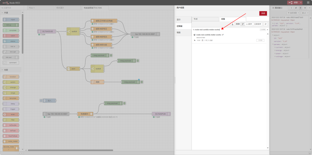Screen dimensions: 312x155
Task: Clear the module search text
Action: pos(267,29)
